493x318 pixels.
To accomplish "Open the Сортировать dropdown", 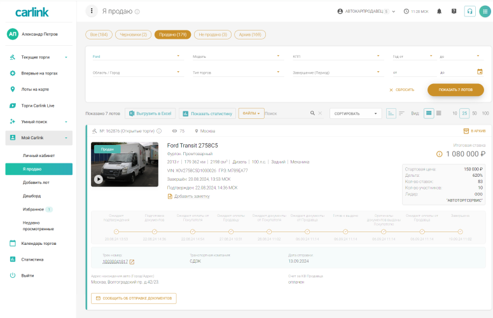I will (x=355, y=113).
